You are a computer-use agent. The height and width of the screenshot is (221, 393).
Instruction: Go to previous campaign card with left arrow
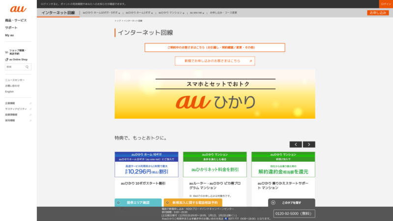click(295, 144)
